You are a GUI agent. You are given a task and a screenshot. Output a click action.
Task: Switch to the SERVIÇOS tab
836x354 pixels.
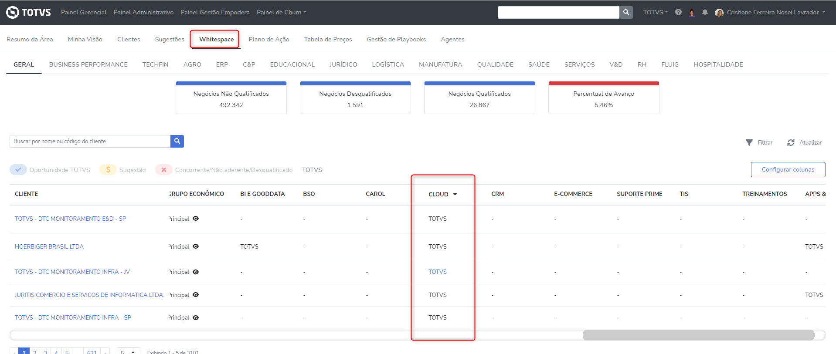click(579, 64)
